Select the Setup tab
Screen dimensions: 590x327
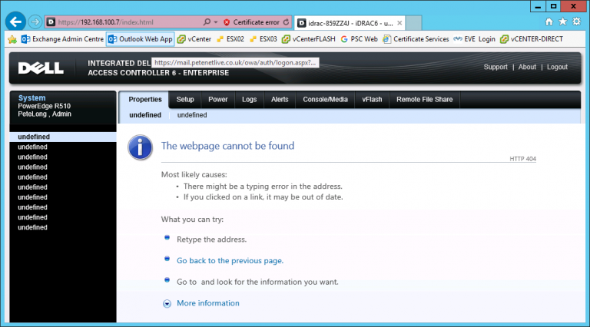tap(185, 100)
